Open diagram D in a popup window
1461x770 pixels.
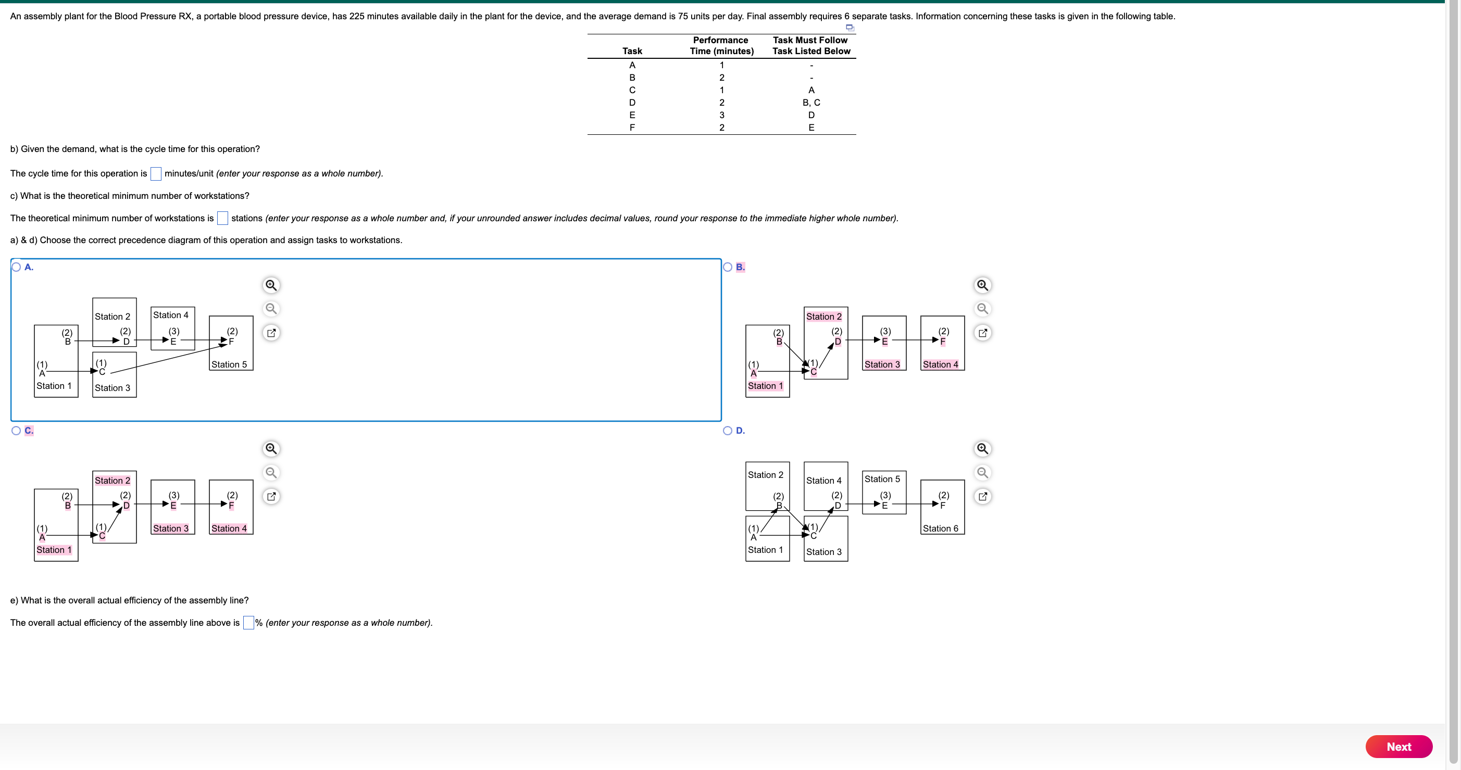[x=982, y=497]
